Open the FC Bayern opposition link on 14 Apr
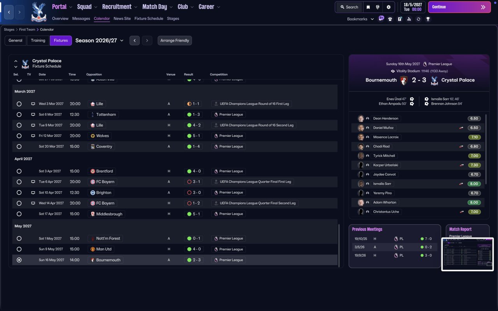 pos(102,203)
